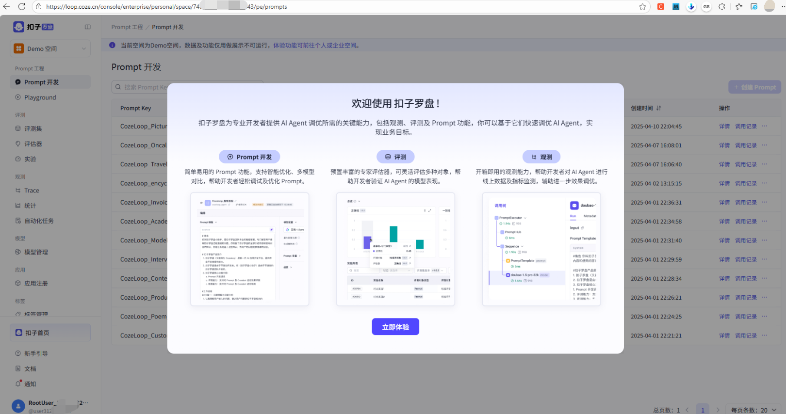Open the 观测 trace preview thumbnail

541,249
